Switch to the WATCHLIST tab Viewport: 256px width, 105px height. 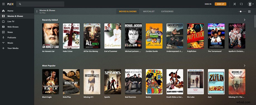coord(149,11)
